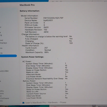Click the Maximum Capacity 89% value

click(x=47, y=52)
